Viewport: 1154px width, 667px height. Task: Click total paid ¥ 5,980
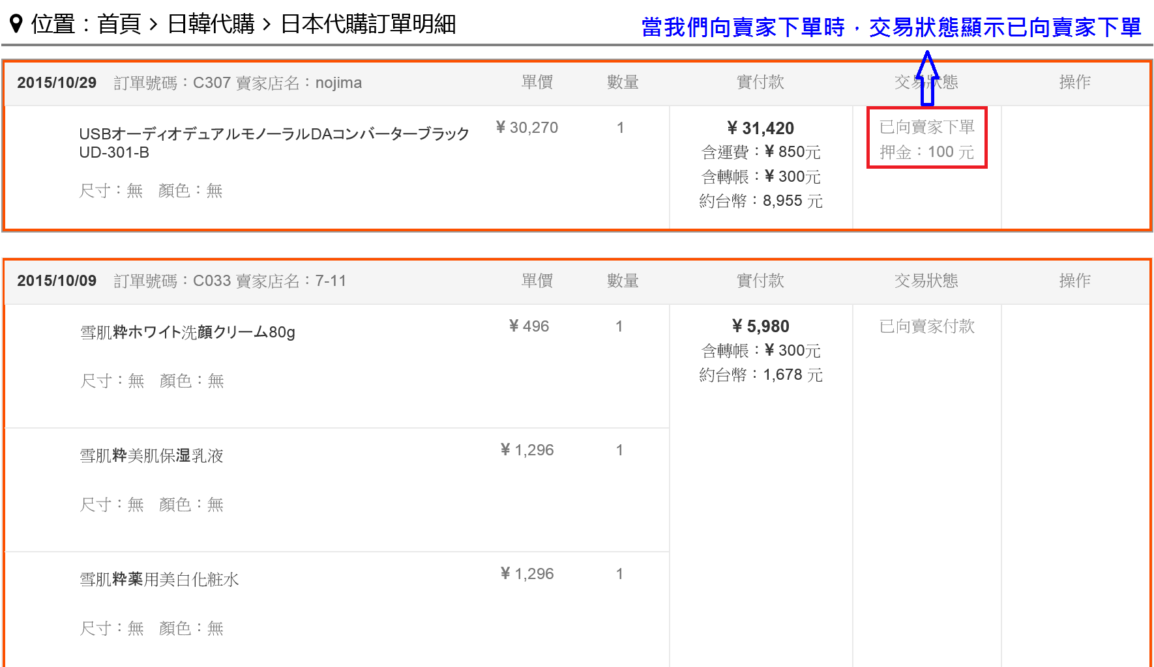pyautogui.click(x=760, y=326)
